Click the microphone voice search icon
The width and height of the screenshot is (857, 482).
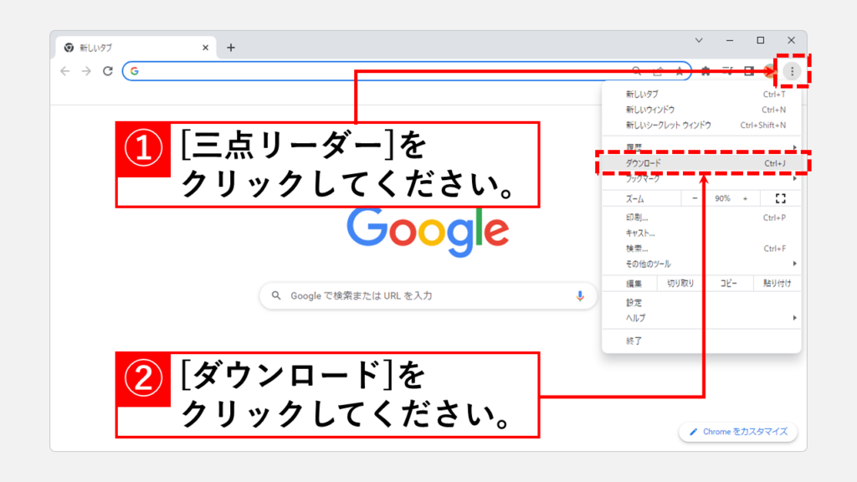coord(579,295)
